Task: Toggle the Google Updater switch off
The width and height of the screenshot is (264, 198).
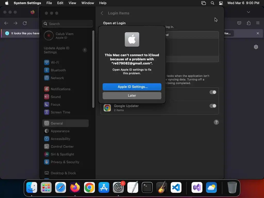Action: (x=213, y=106)
